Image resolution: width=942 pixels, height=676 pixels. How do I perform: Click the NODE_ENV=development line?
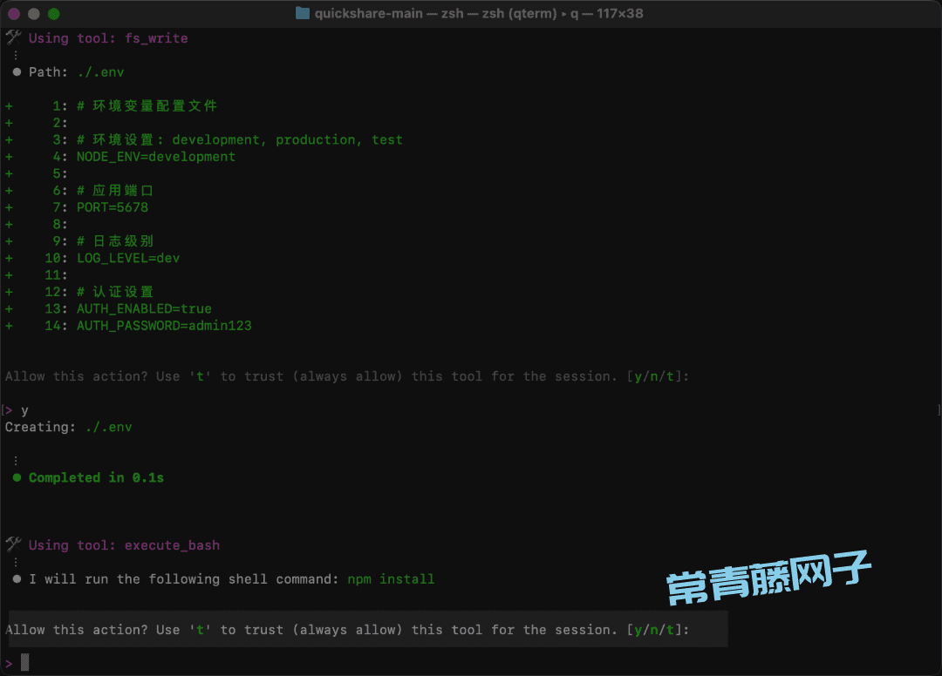pyautogui.click(x=156, y=157)
